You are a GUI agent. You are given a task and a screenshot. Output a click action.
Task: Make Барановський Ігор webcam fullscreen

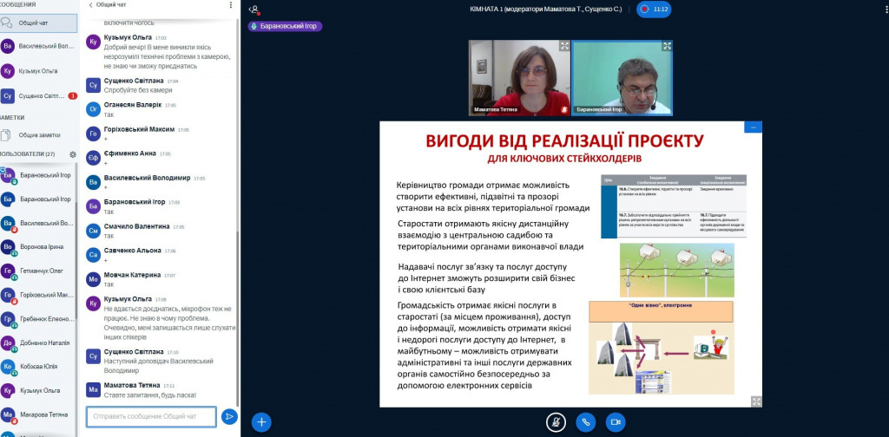coord(666,47)
